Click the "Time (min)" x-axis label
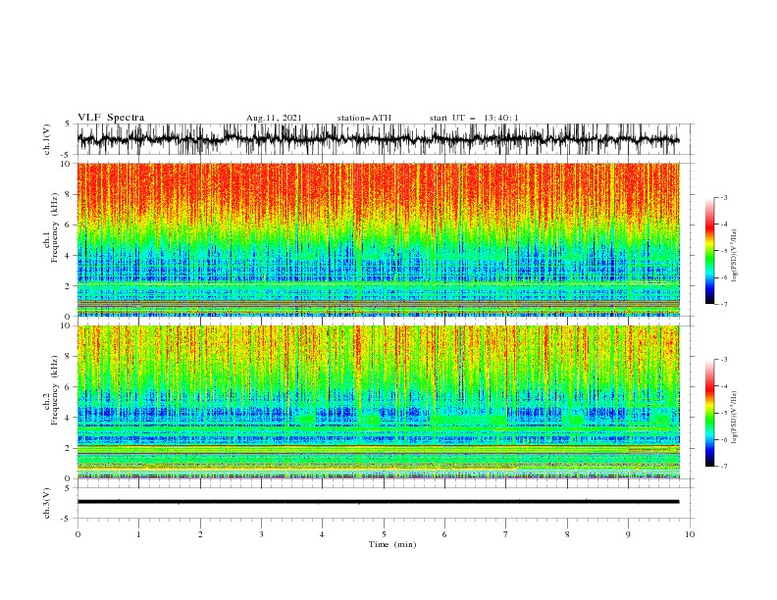 [x=392, y=544]
